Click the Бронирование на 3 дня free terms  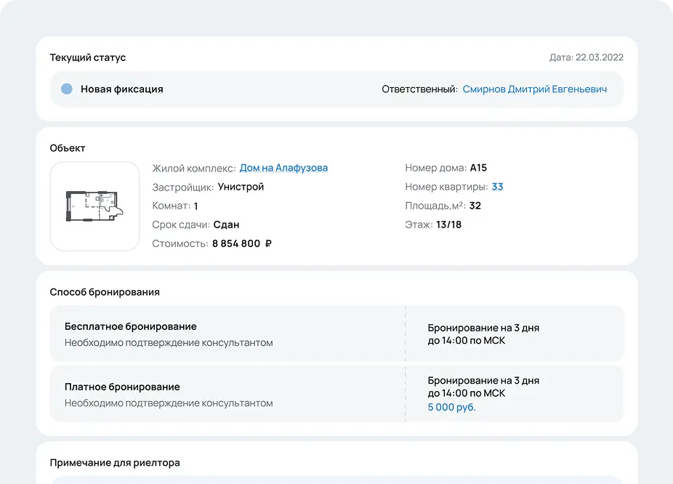tap(483, 334)
